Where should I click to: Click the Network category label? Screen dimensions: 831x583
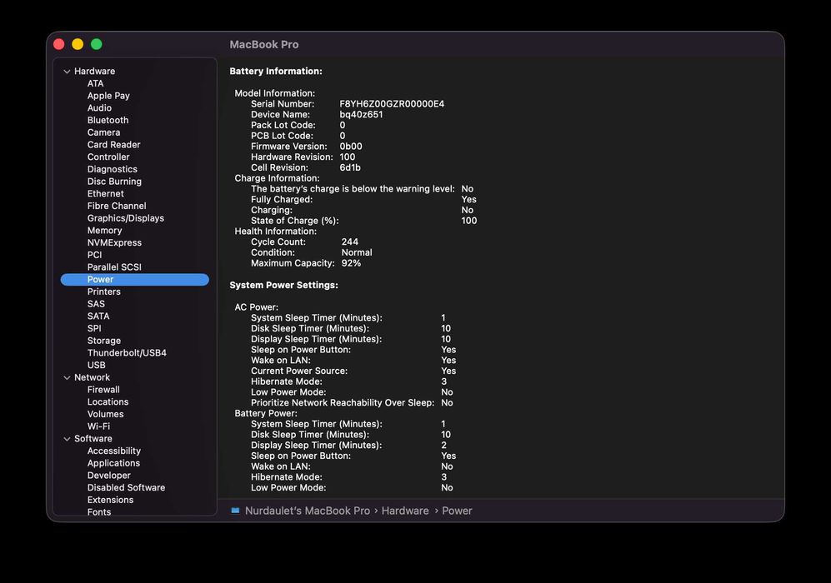click(x=92, y=377)
